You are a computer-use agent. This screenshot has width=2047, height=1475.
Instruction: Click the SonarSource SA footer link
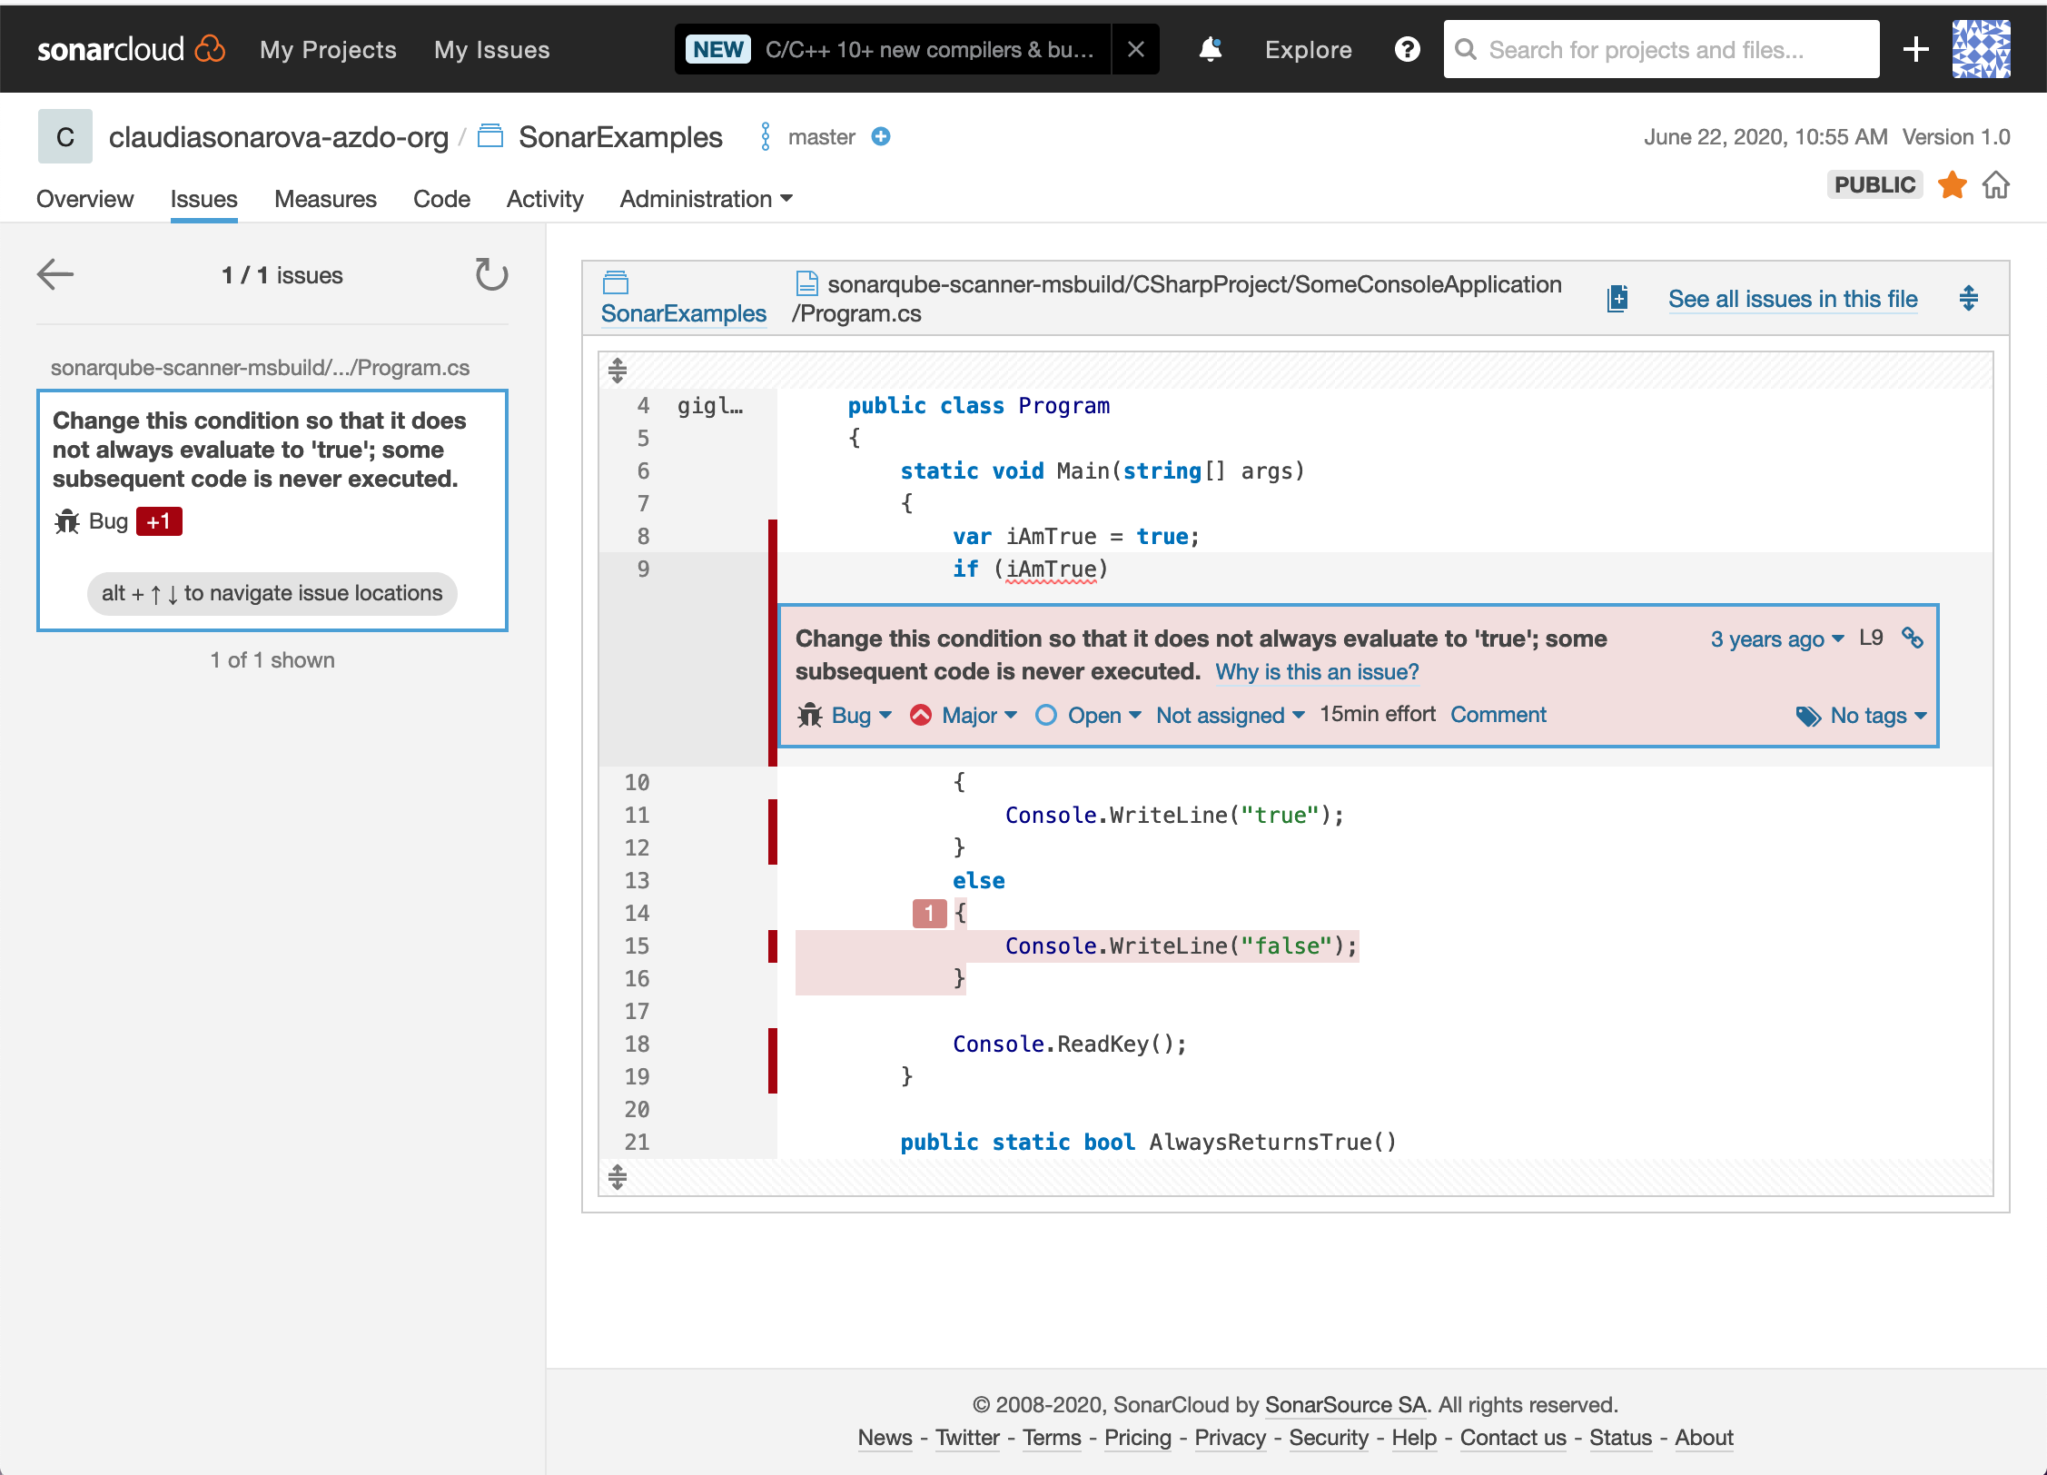(1347, 1404)
